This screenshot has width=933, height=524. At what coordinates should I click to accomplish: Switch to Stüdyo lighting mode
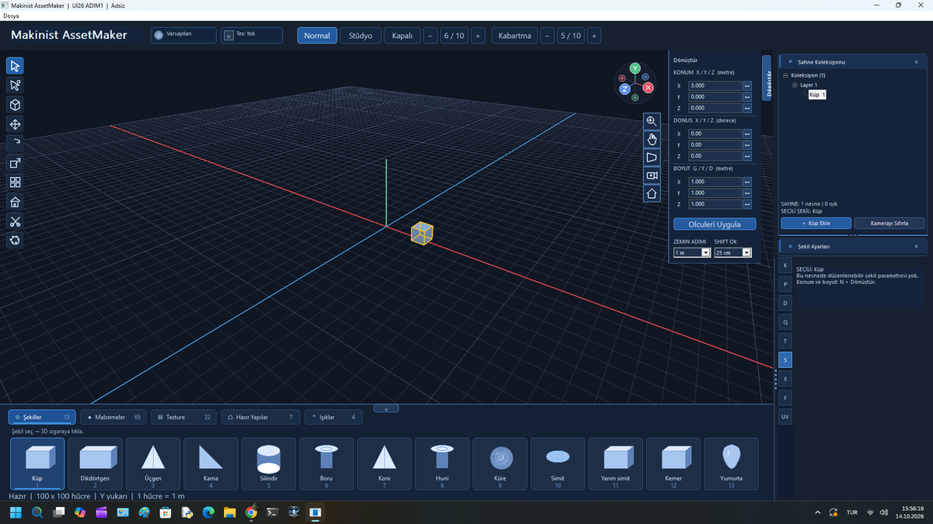coord(360,36)
